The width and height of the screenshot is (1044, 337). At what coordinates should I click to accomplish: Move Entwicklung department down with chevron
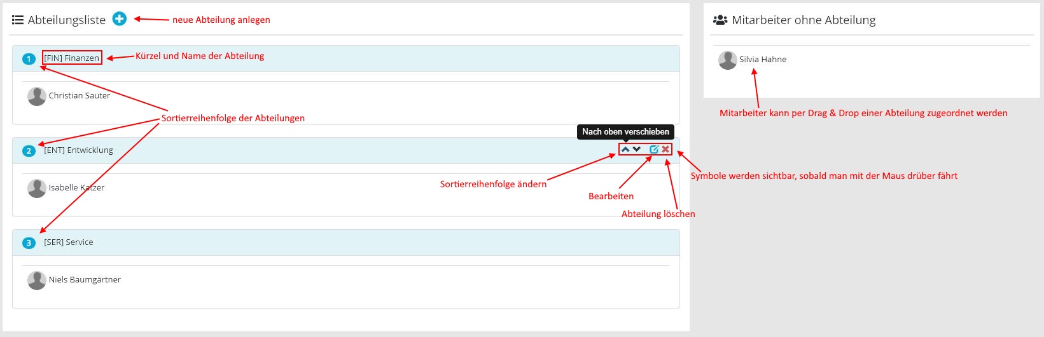[x=637, y=149]
